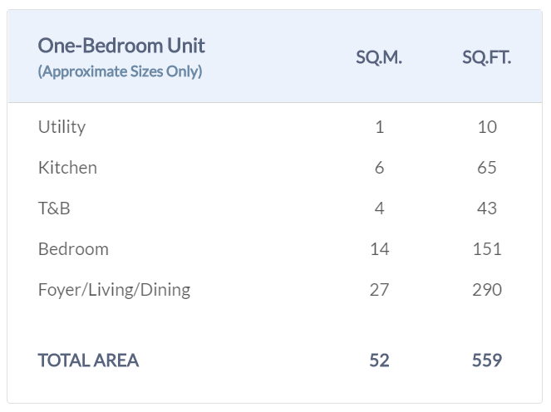Click the SQ.M. column header
This screenshot has width=551, height=412.
(x=379, y=58)
